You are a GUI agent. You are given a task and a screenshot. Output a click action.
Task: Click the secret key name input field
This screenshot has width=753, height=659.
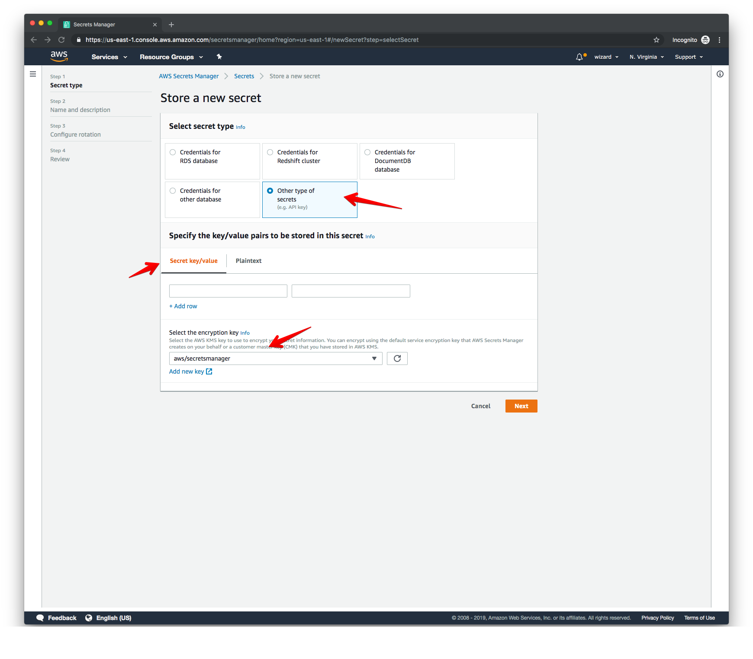228,291
